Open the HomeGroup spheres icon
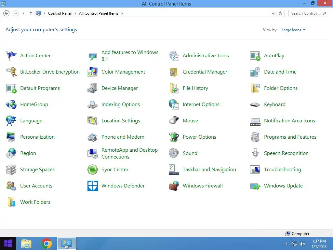Image resolution: width=333 pixels, height=250 pixels. point(11,104)
